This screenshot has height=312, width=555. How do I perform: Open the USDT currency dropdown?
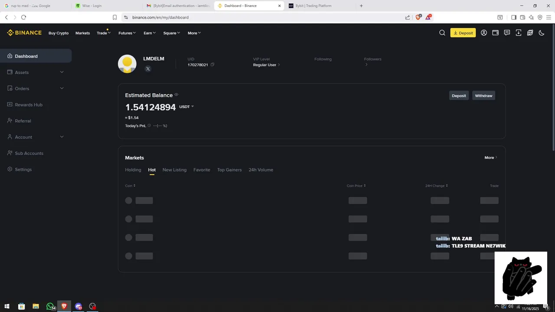186,107
